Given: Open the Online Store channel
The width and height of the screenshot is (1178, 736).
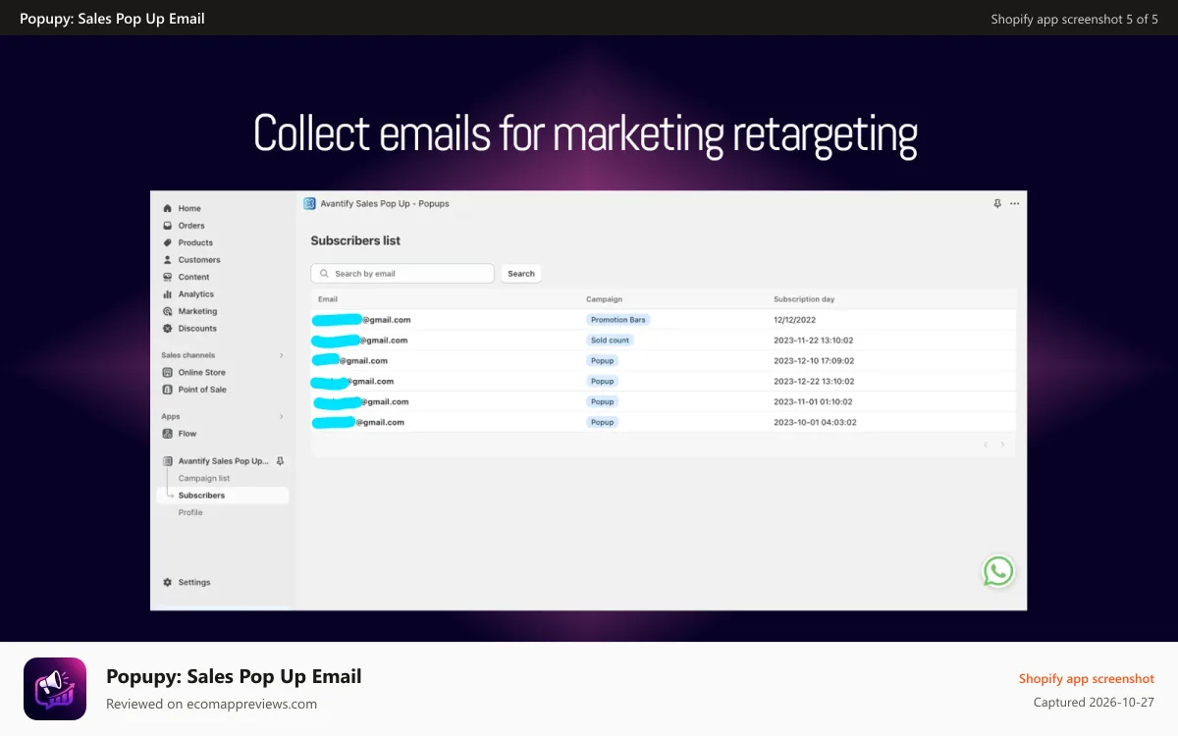Looking at the screenshot, I should [x=201, y=373].
